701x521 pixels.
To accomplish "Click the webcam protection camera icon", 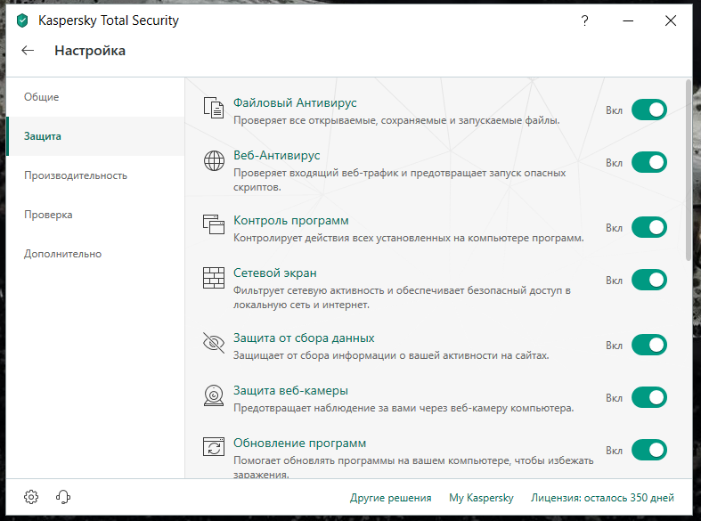I will coord(214,396).
